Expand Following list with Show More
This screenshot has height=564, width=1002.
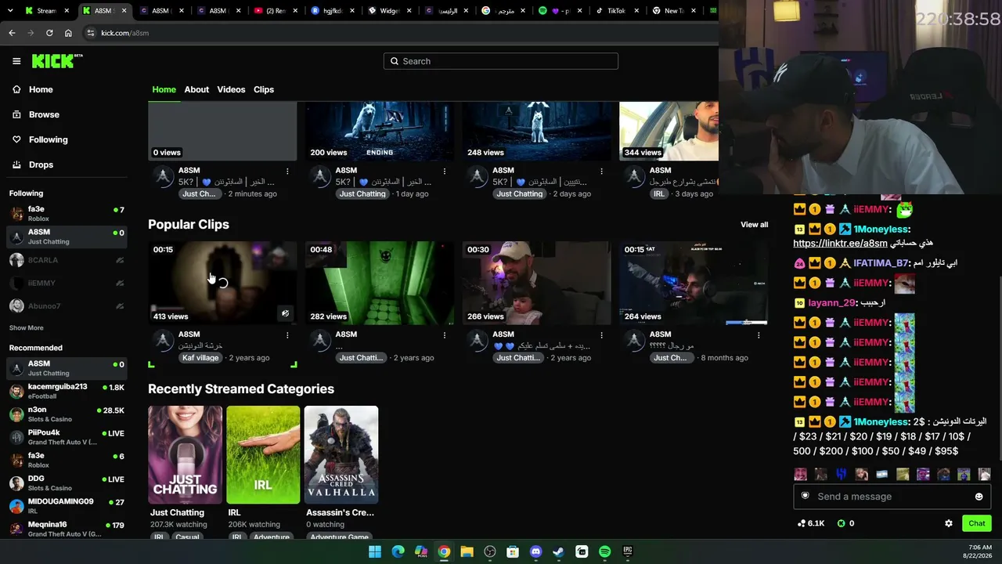(27, 328)
